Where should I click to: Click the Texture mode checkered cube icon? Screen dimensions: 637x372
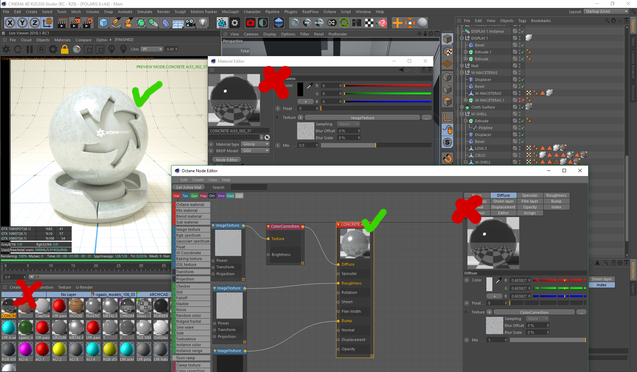pyautogui.click(x=447, y=52)
